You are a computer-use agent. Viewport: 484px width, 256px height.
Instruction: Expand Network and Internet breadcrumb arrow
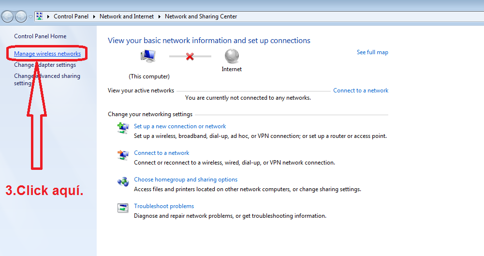pos(159,16)
